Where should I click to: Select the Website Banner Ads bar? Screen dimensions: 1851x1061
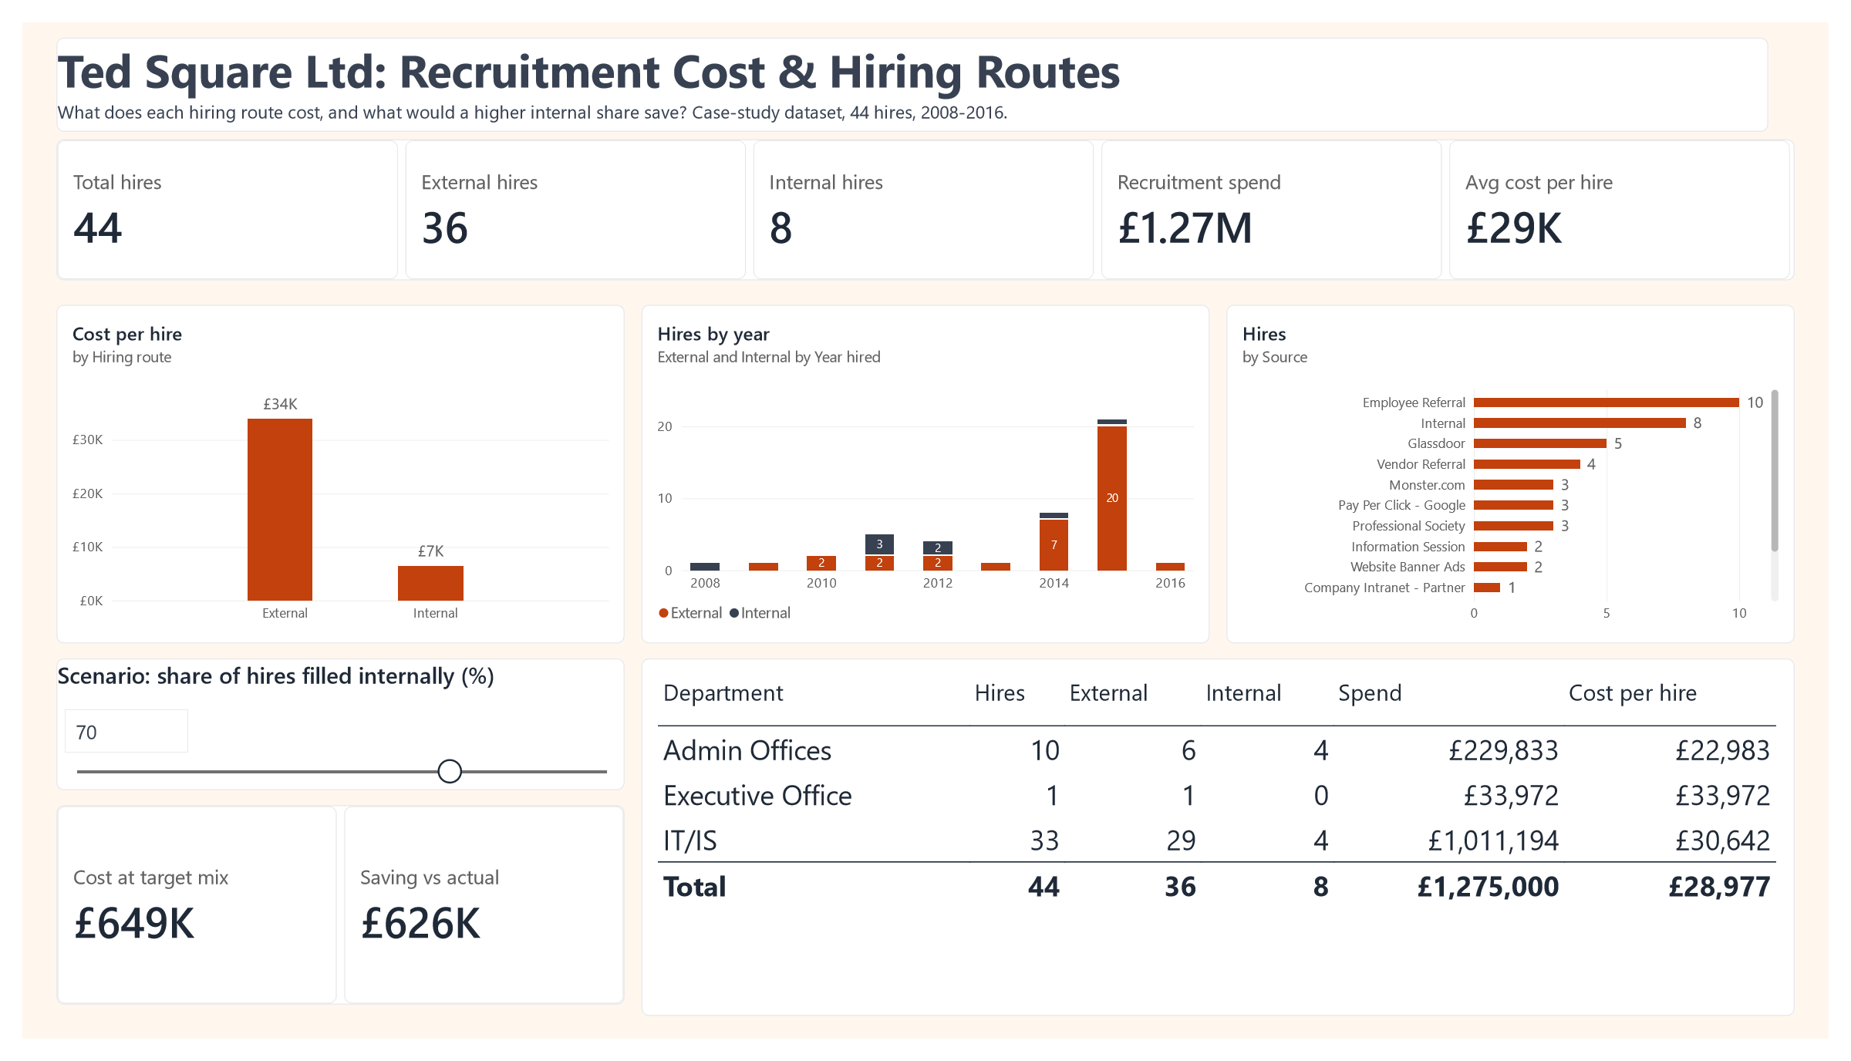click(x=1500, y=567)
